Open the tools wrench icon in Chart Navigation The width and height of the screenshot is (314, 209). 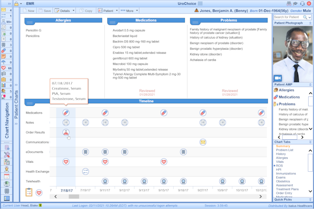(7, 155)
